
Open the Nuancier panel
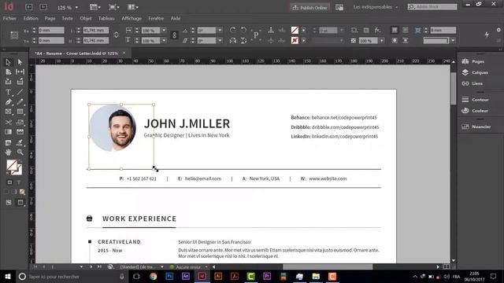(x=476, y=127)
